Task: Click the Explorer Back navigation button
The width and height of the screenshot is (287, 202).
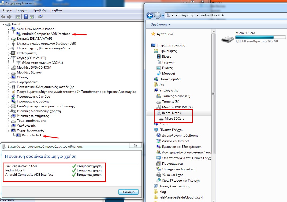Action: tap(150, 15)
